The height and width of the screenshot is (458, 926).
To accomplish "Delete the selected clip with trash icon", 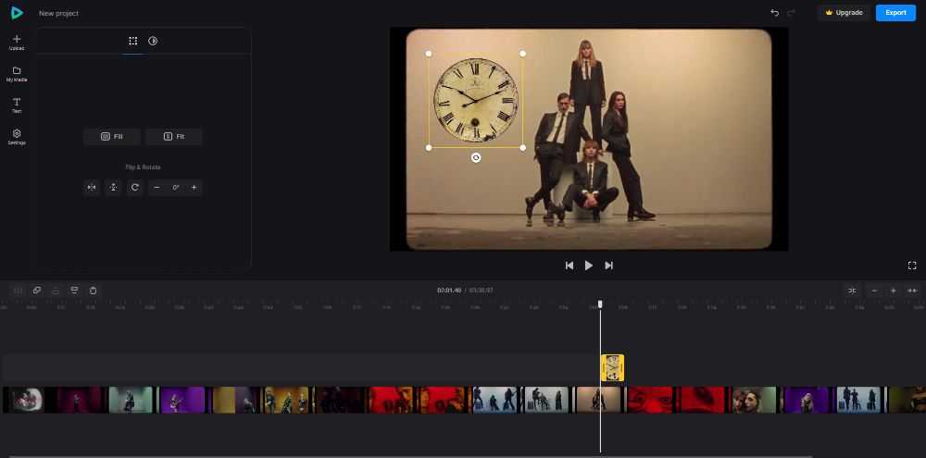I will click(x=94, y=291).
